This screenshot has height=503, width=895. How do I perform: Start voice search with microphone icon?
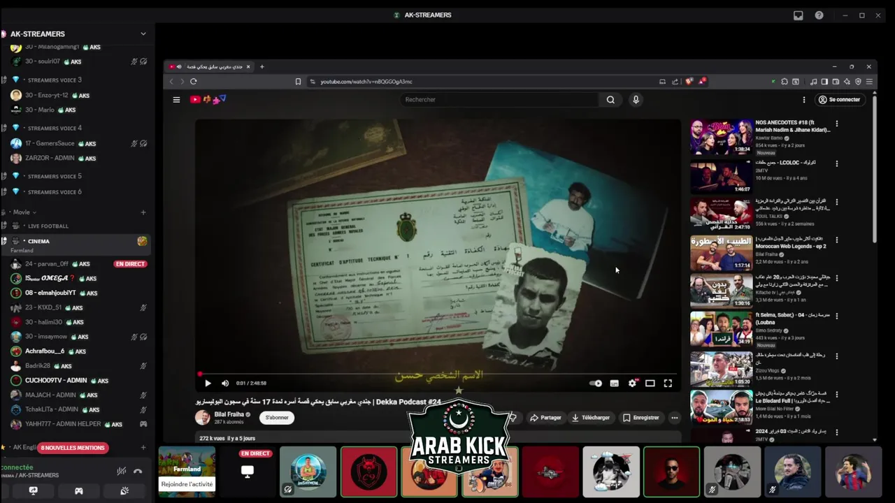(636, 100)
